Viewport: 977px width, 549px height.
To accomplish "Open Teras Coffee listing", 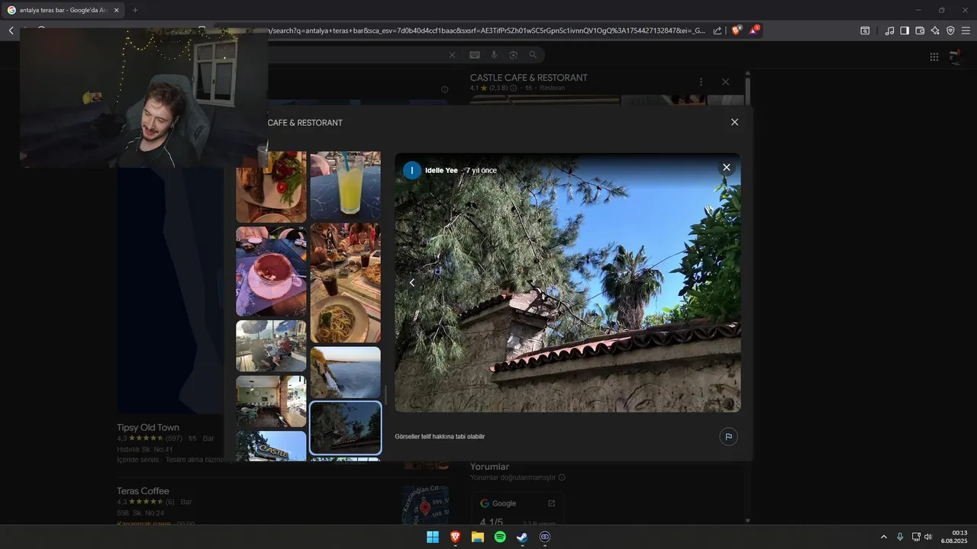I will click(143, 491).
